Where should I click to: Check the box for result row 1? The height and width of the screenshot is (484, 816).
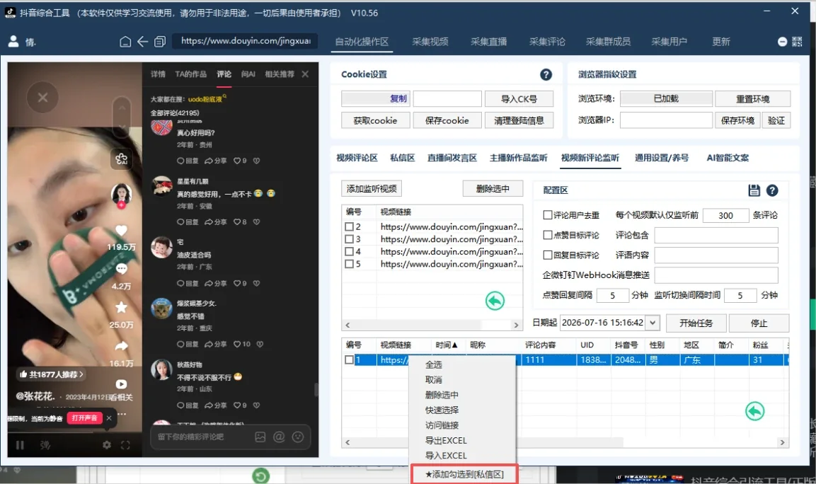tap(349, 359)
